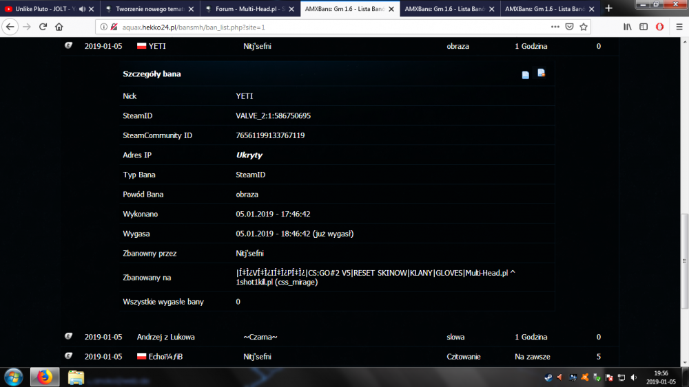Screen dimensions: 689x387
Task: Open the Windows Start menu
Action: (14, 377)
